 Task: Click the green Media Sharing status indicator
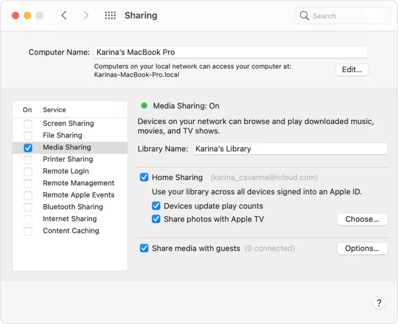144,106
